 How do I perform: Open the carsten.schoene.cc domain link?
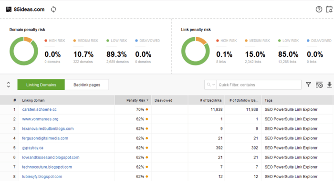(40, 109)
